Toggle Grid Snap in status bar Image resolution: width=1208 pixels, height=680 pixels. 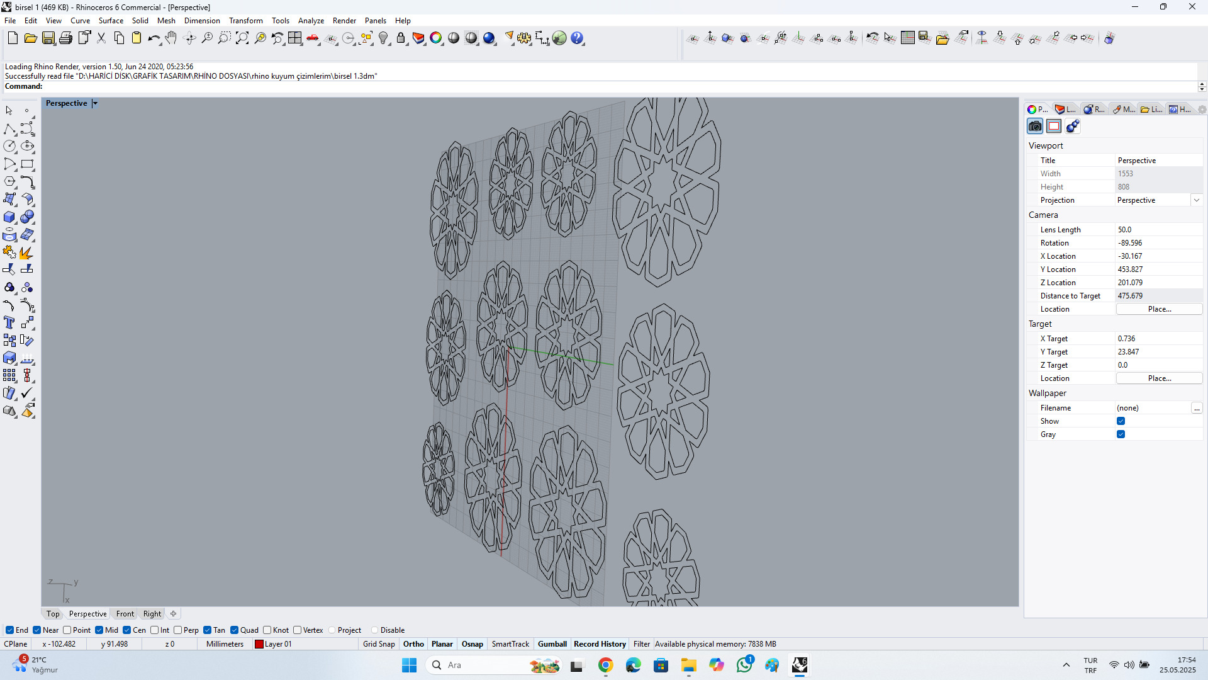pos(379,644)
